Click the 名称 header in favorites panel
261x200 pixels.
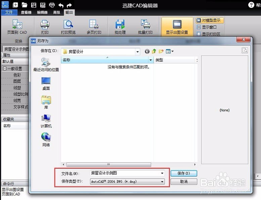coord(15,126)
